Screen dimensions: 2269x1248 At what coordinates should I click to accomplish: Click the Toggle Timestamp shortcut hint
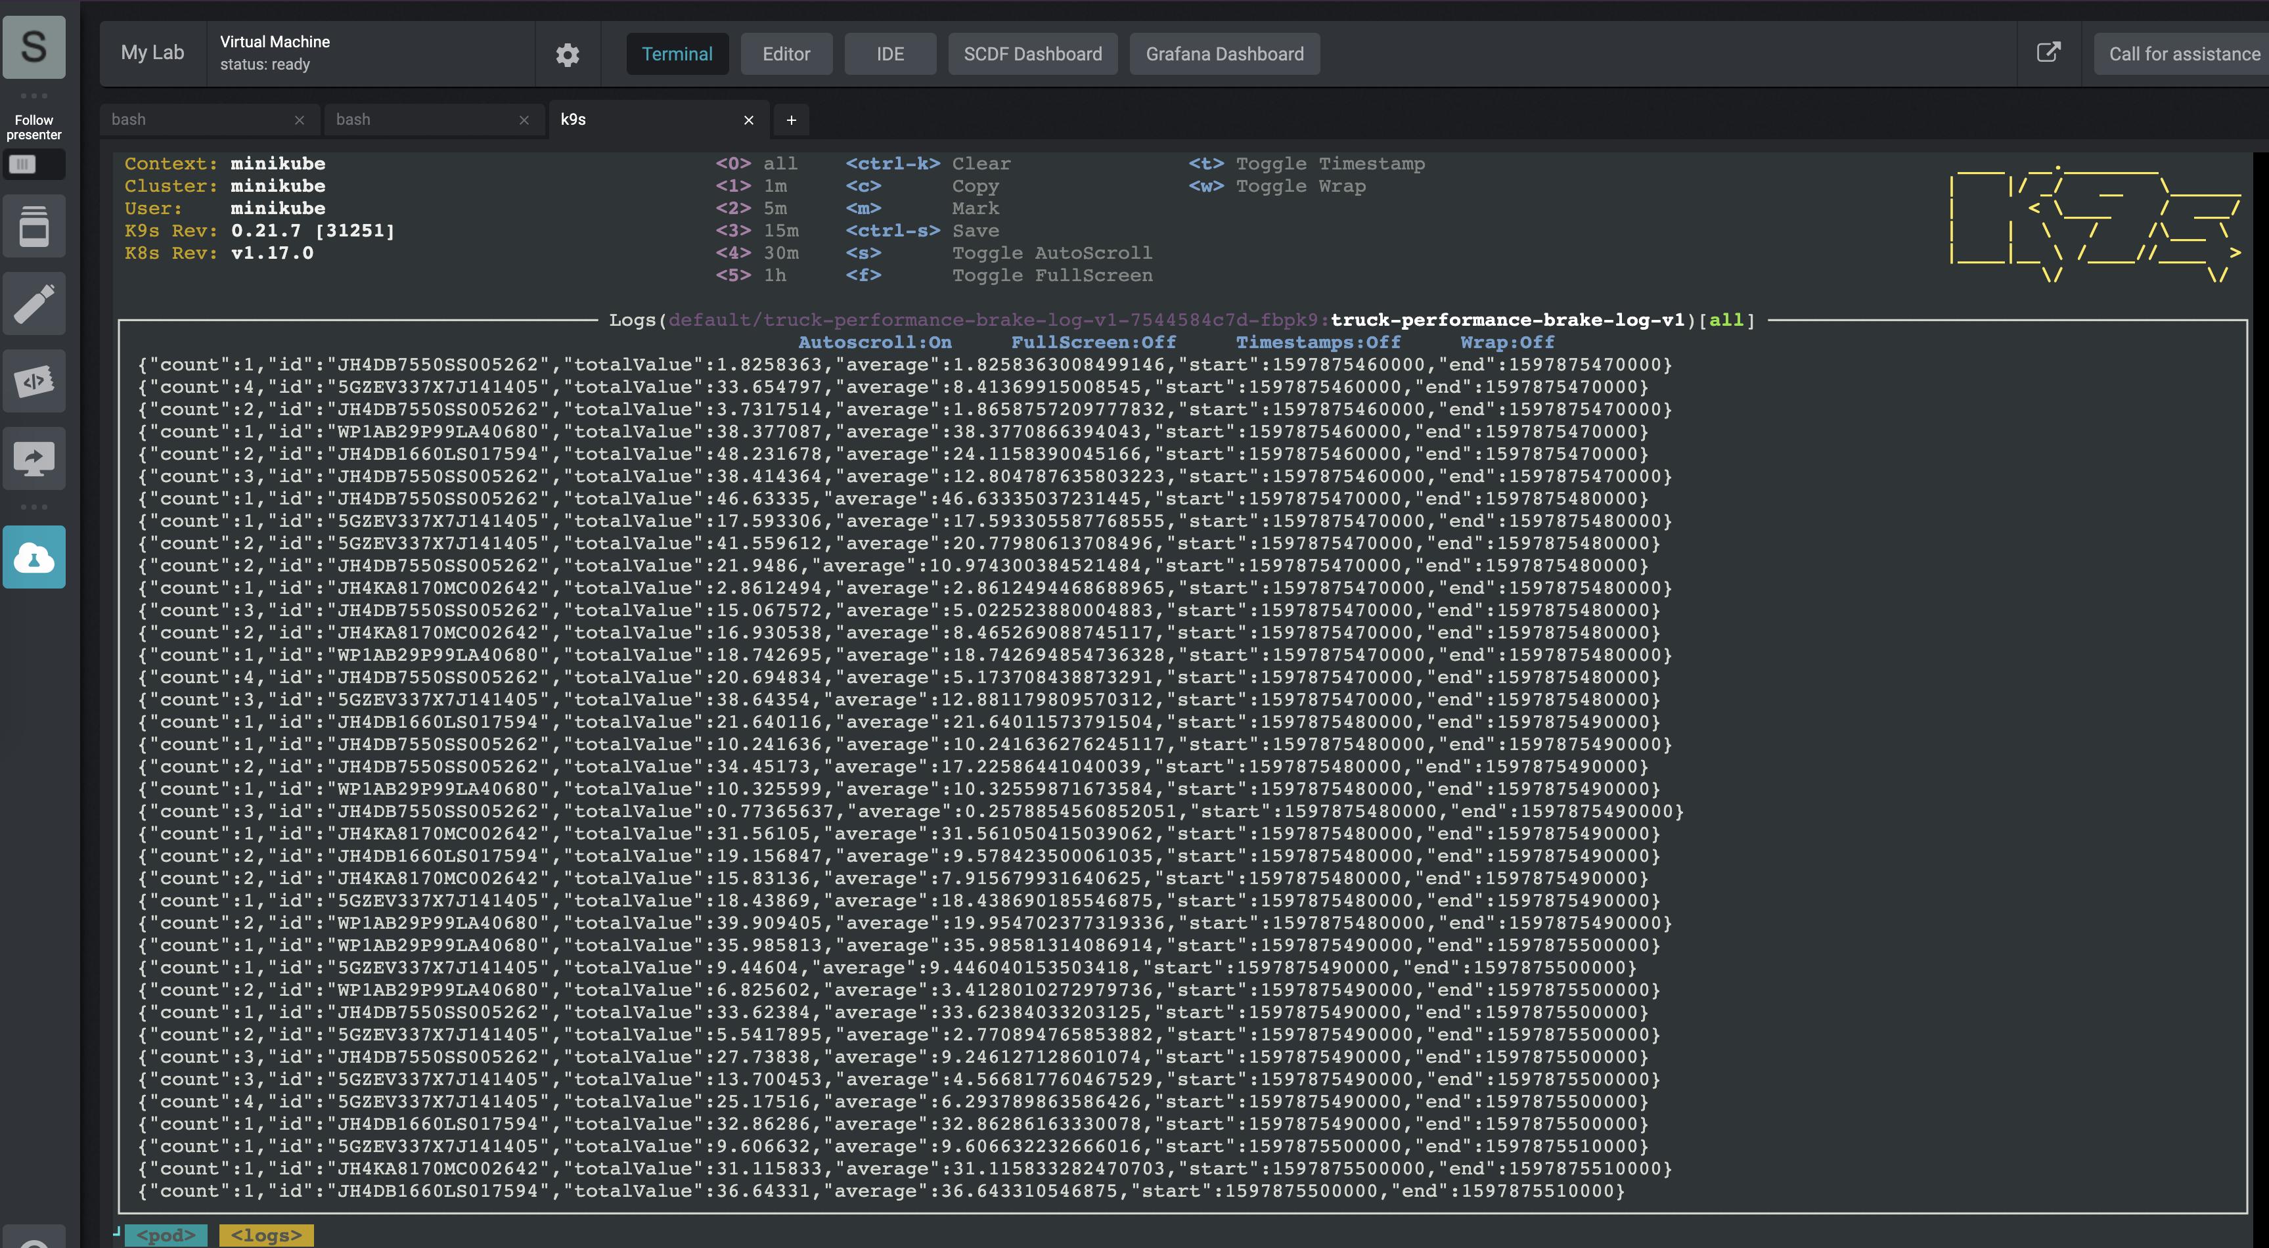click(x=1306, y=164)
